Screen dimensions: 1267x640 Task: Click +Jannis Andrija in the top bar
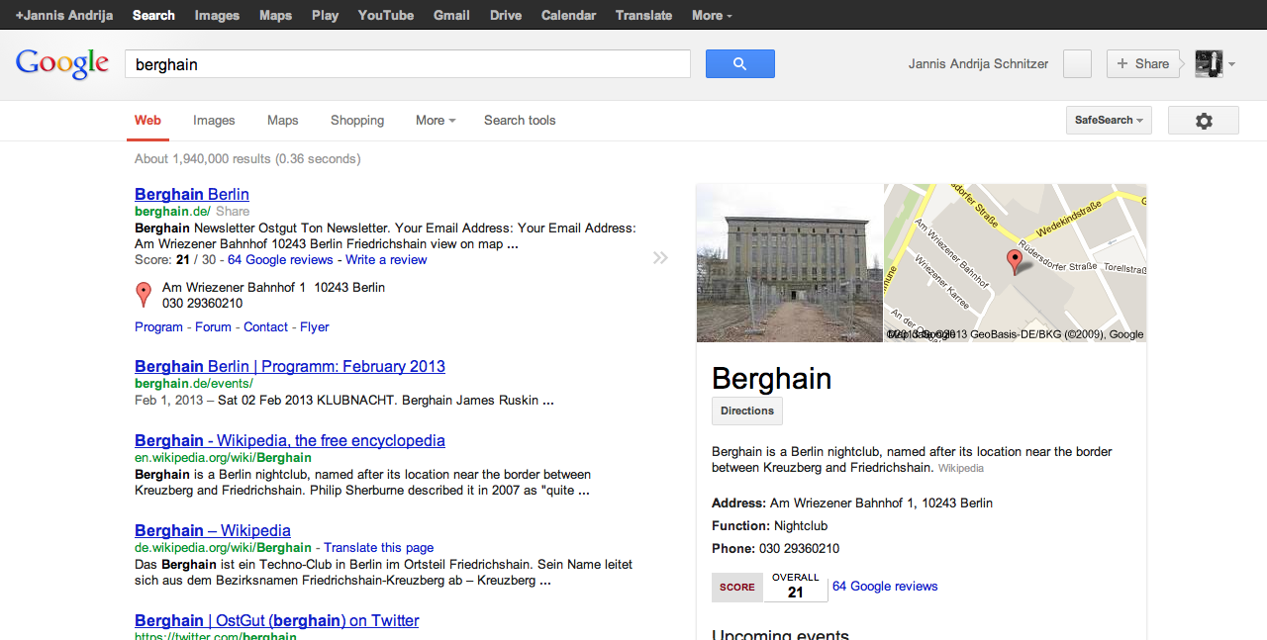tap(64, 15)
